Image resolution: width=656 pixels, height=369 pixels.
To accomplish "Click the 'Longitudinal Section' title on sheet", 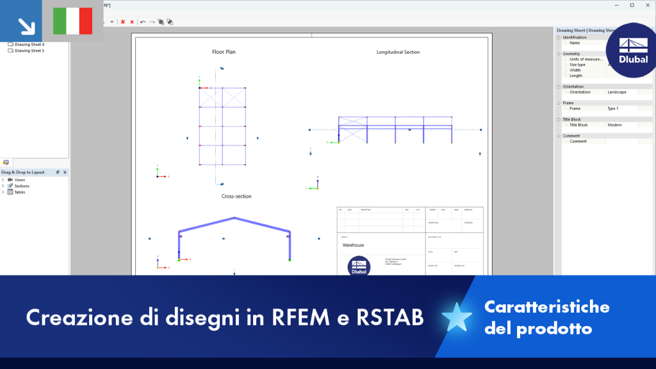I will [398, 53].
